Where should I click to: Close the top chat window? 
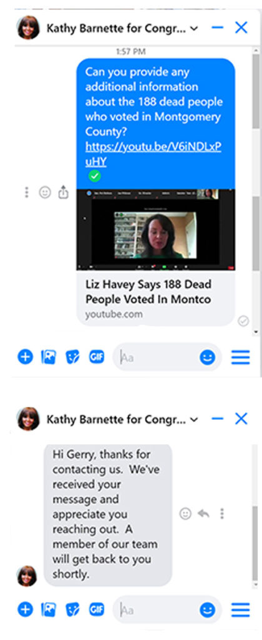[241, 27]
